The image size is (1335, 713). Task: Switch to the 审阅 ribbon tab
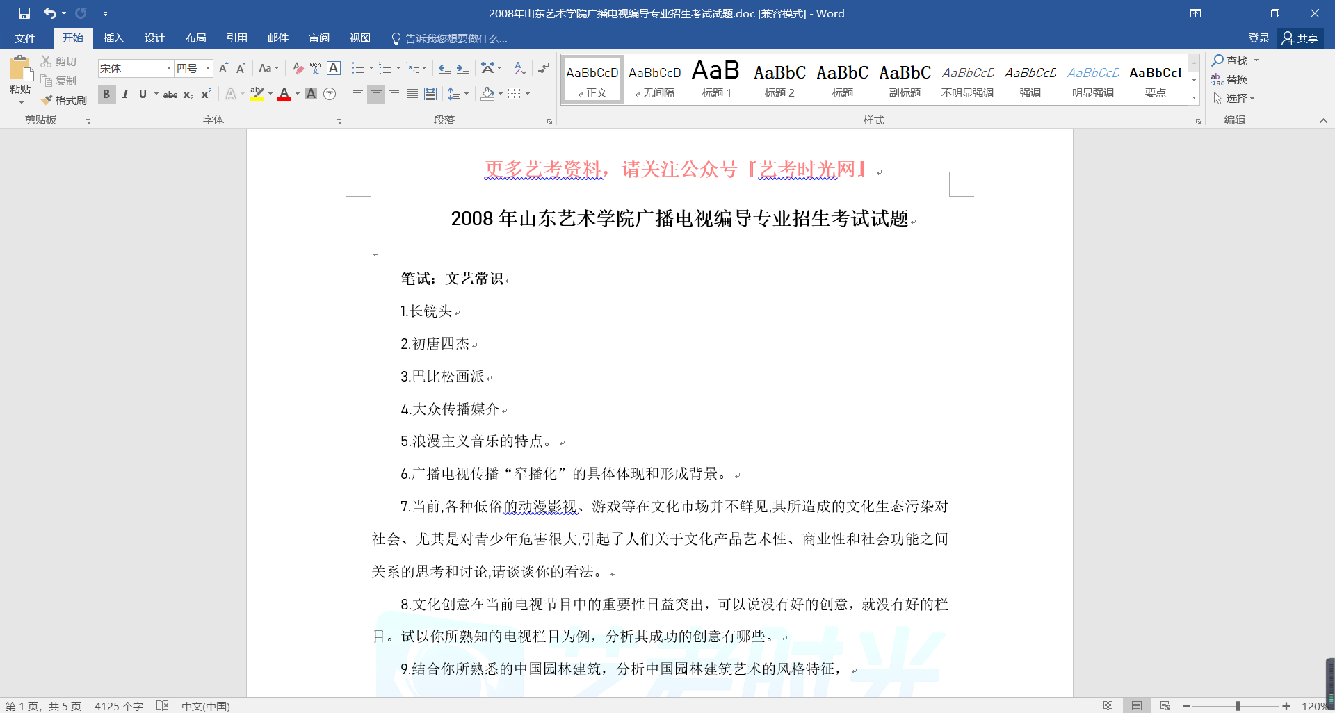click(x=319, y=38)
